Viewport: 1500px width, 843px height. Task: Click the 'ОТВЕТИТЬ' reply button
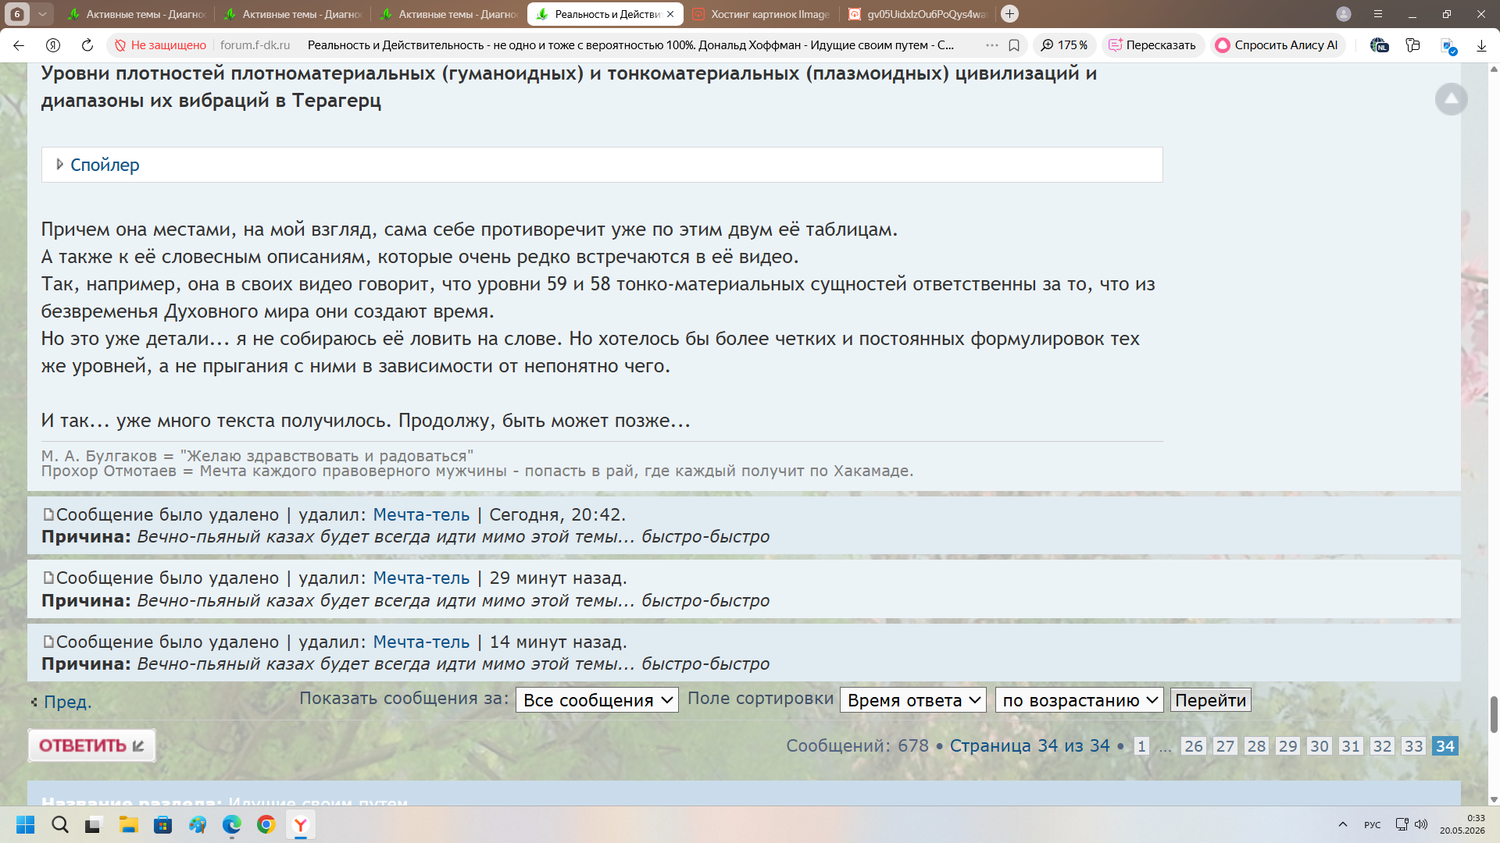(x=92, y=745)
